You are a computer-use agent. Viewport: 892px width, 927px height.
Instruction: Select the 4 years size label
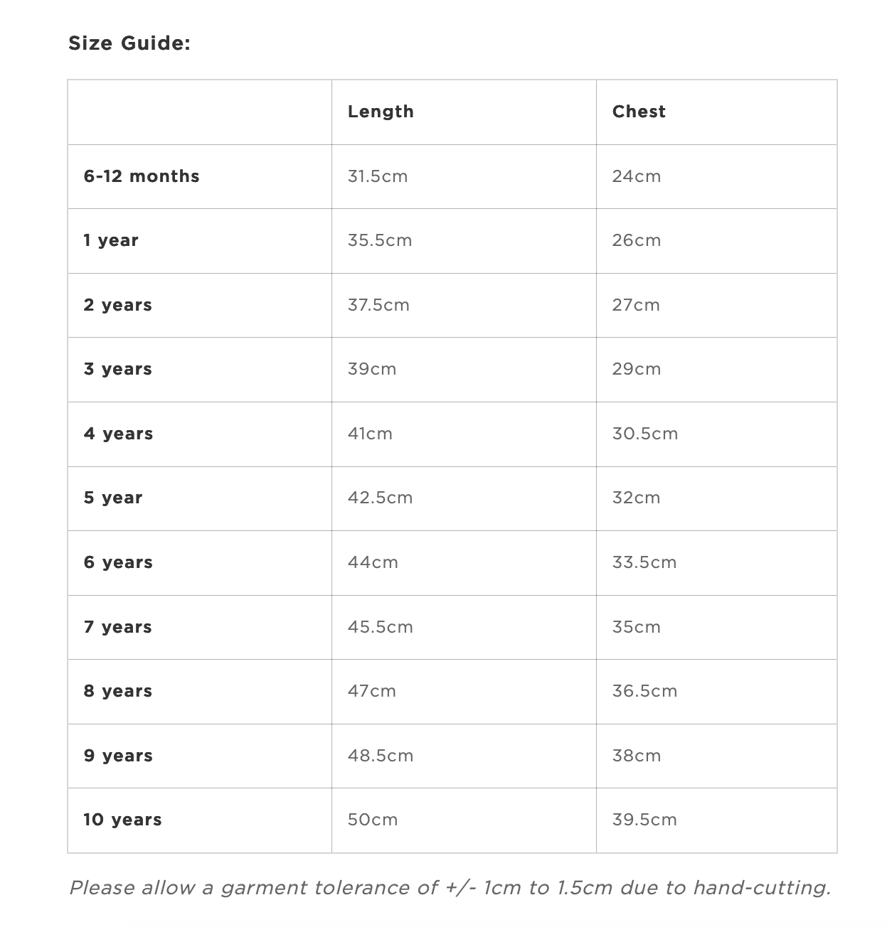tap(119, 434)
